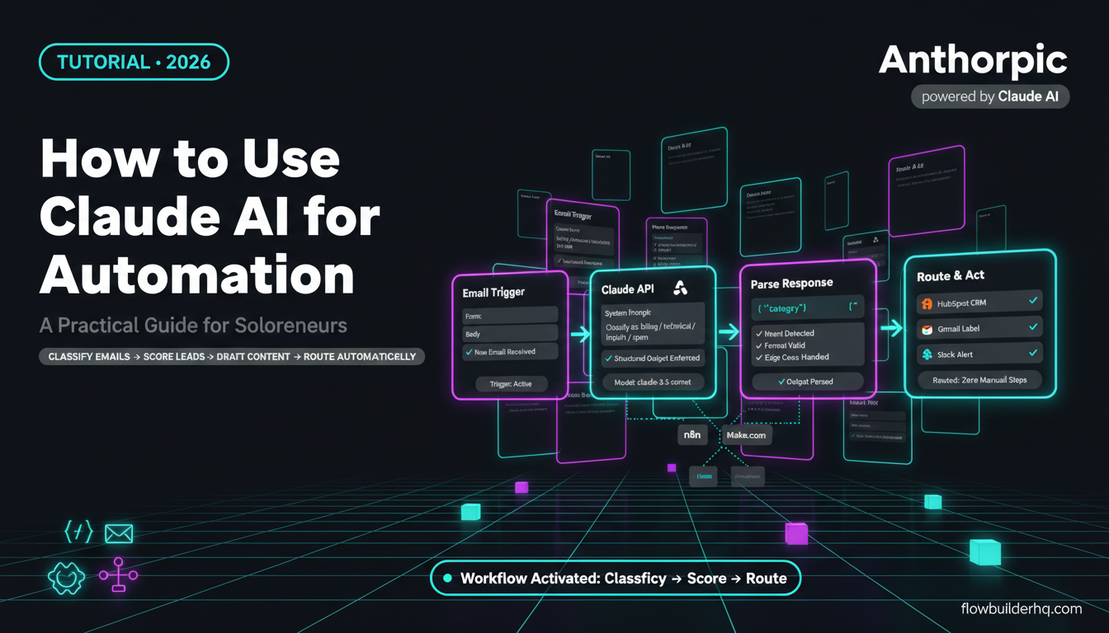Toggle the HubSpot CRM checkmark
The width and height of the screenshot is (1109, 633).
1033,302
